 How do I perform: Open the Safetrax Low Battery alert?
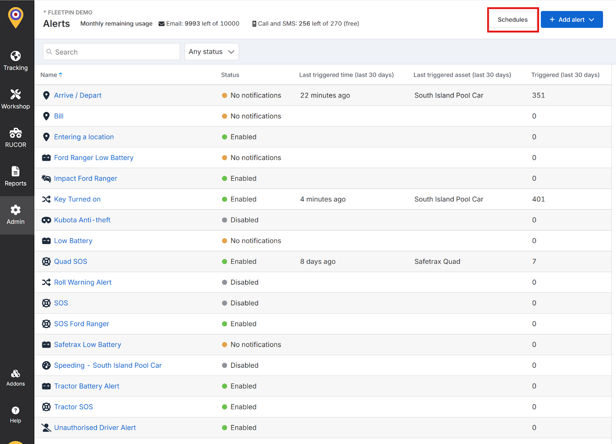click(87, 345)
